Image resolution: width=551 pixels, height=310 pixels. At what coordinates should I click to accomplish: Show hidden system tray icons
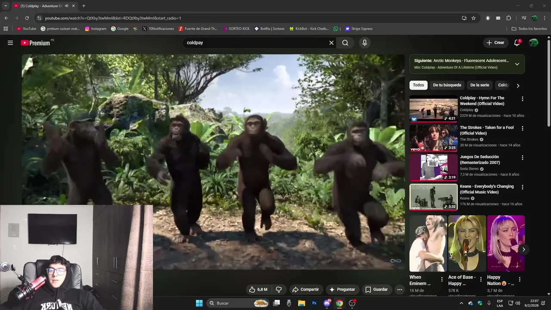pyautogui.click(x=461, y=303)
